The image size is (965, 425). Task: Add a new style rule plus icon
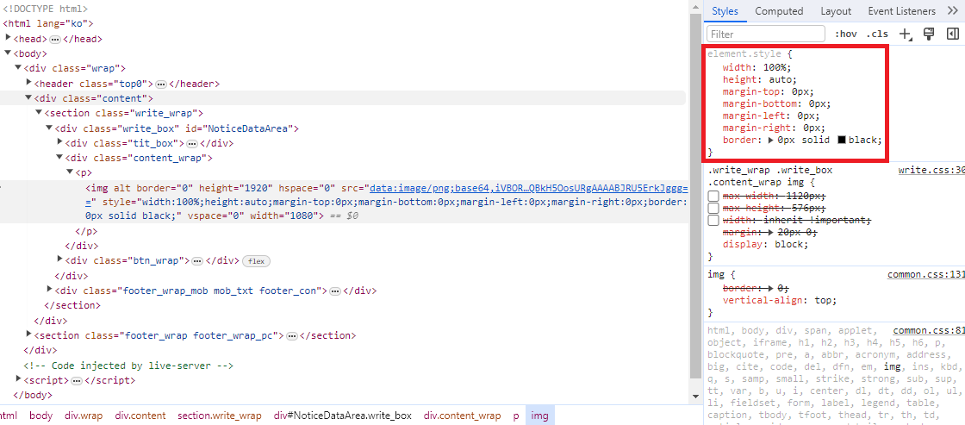tap(905, 34)
